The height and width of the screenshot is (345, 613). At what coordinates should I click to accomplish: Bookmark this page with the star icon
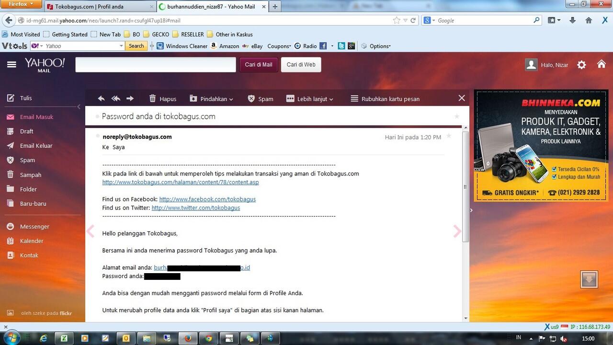click(397, 21)
